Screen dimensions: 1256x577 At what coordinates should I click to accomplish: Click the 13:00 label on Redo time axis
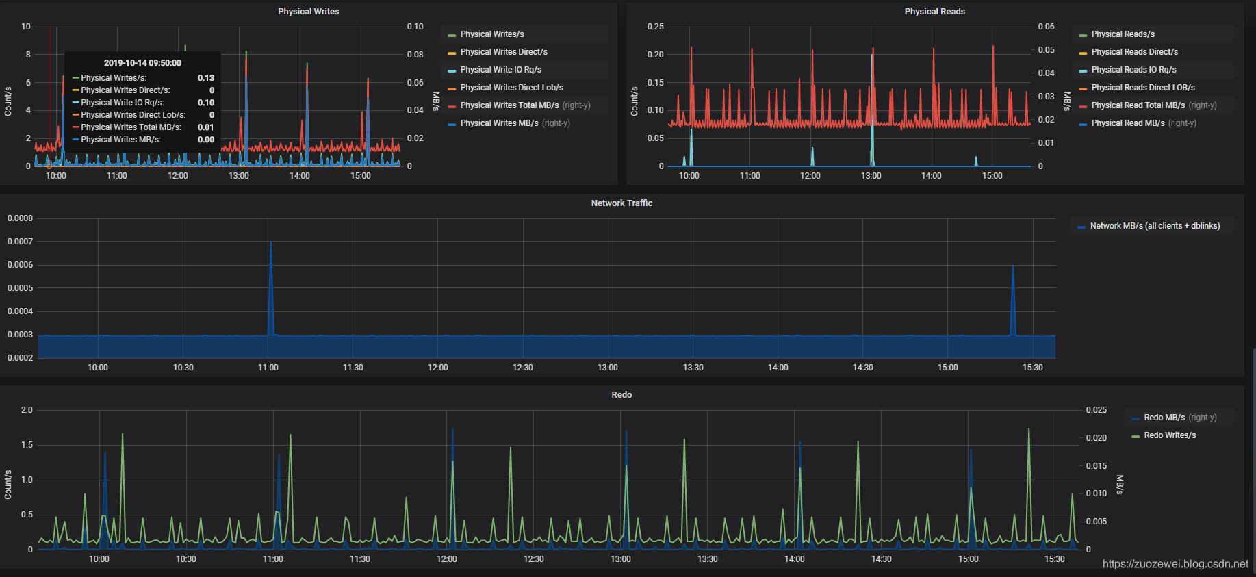(620, 559)
